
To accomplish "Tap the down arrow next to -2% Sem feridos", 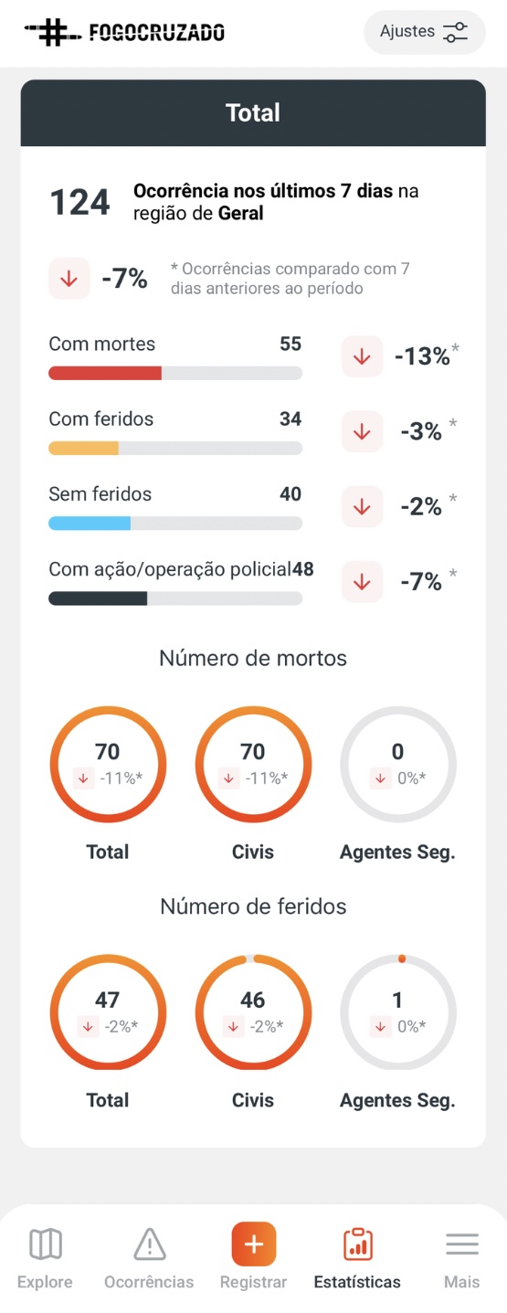I will point(363,506).
